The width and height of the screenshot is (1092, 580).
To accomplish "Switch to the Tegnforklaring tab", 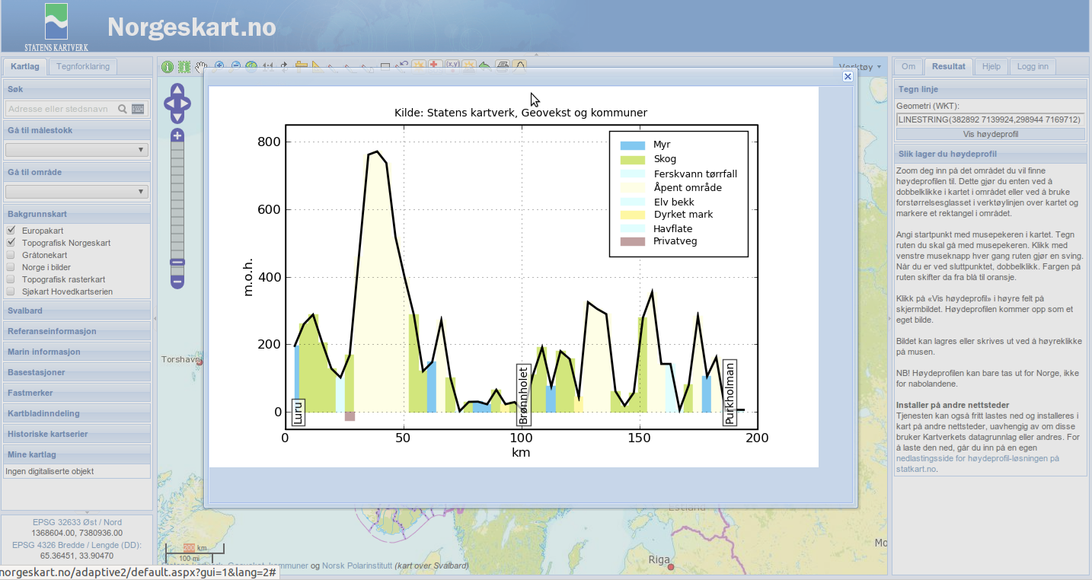I will click(x=83, y=66).
